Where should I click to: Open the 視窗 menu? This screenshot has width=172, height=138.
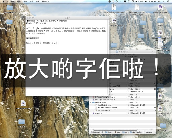37,1
